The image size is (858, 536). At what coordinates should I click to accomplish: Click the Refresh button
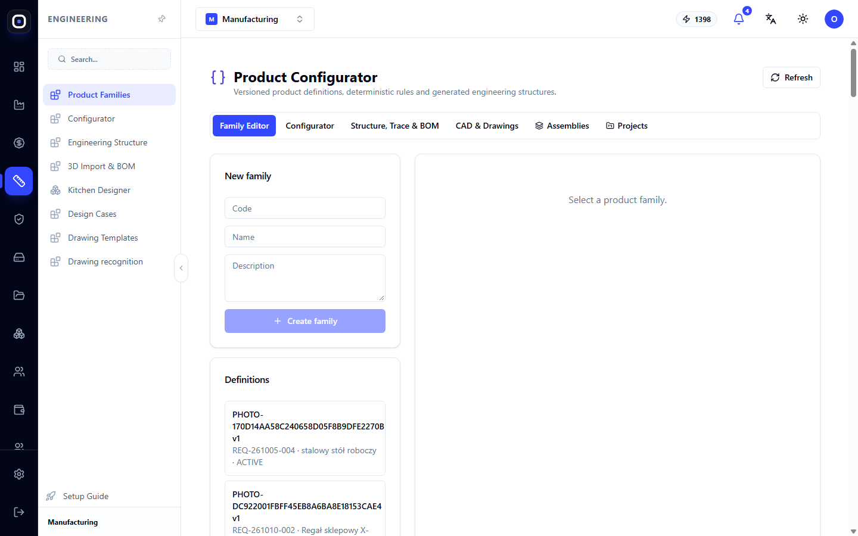pyautogui.click(x=791, y=77)
